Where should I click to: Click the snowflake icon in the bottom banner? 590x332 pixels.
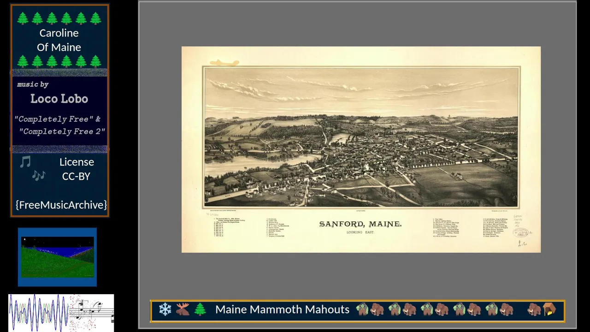pos(165,309)
